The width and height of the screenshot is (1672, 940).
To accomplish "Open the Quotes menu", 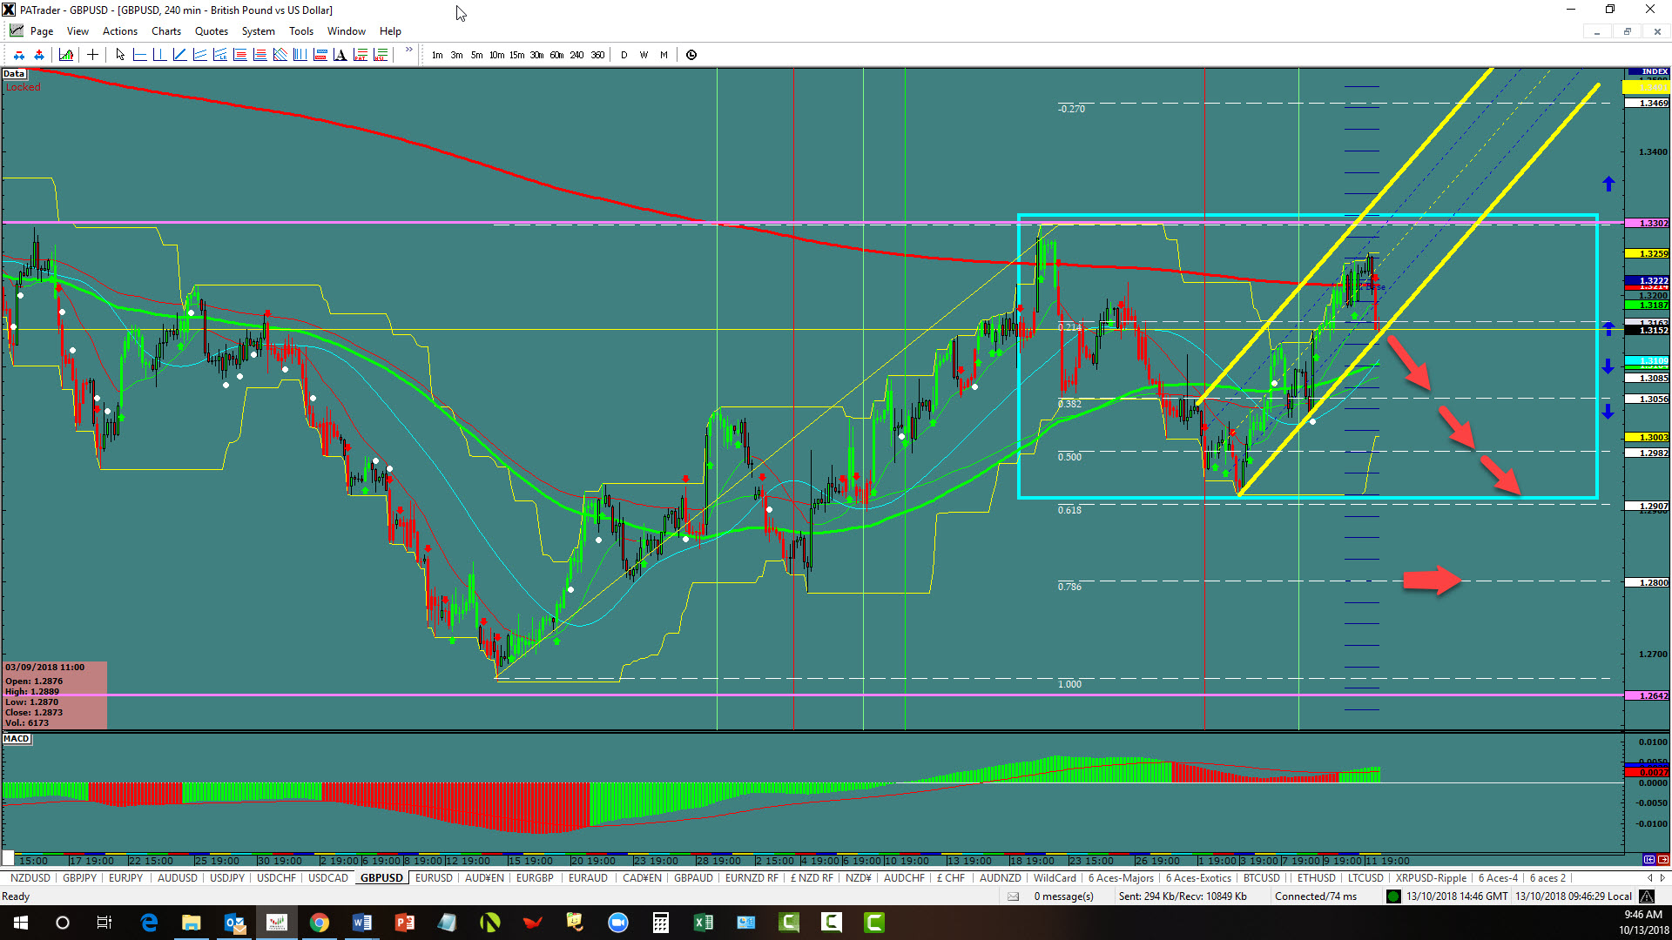I will (x=212, y=31).
